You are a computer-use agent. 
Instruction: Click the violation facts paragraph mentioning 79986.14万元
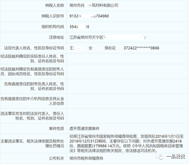pos(126,143)
